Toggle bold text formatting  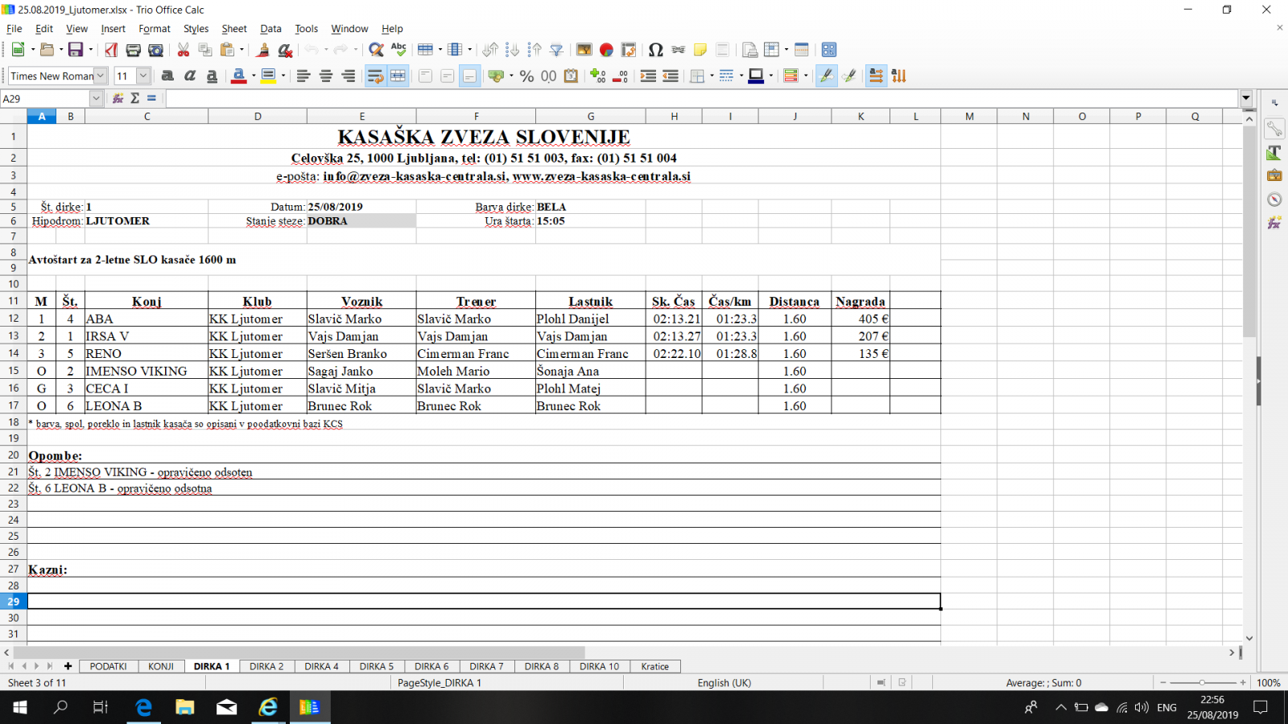coord(167,76)
